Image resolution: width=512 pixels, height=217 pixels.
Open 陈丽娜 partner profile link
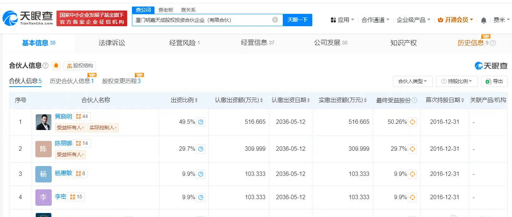[x=63, y=143]
